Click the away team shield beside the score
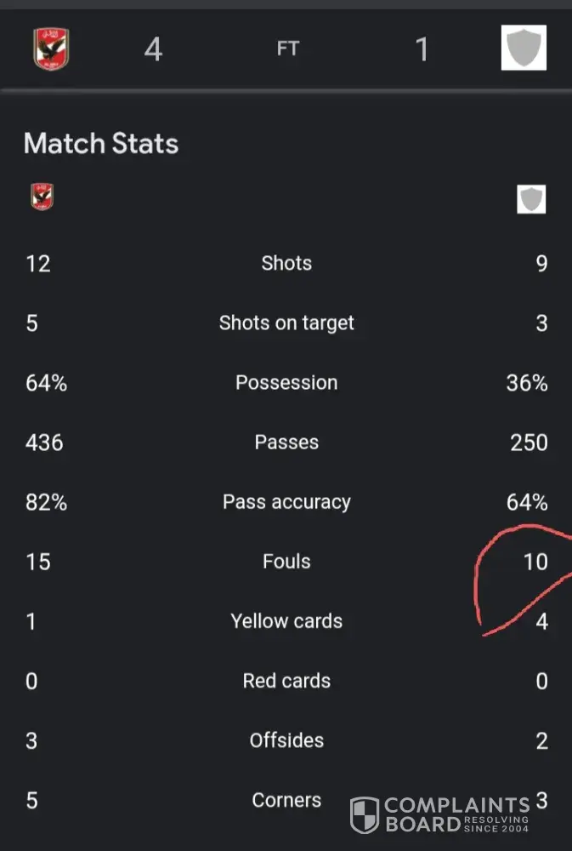572x851 pixels. pos(524,48)
